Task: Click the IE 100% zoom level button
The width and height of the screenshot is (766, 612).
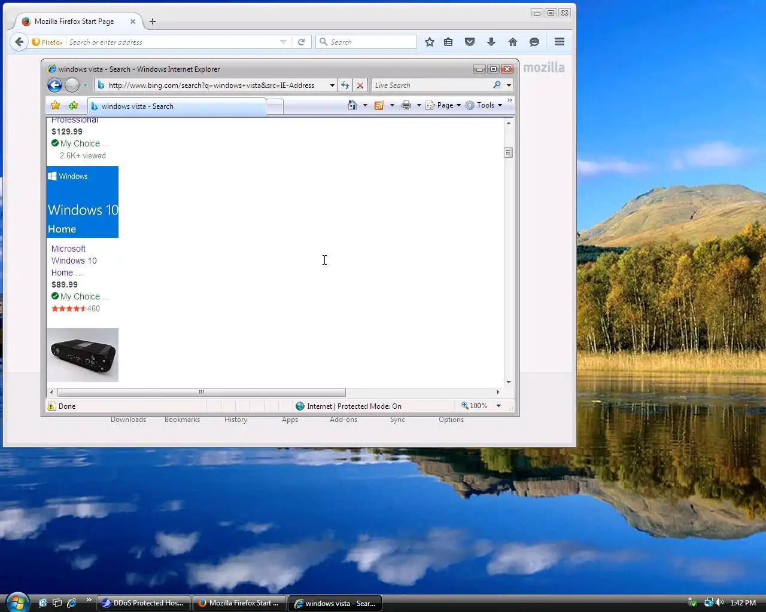Action: tap(475, 406)
